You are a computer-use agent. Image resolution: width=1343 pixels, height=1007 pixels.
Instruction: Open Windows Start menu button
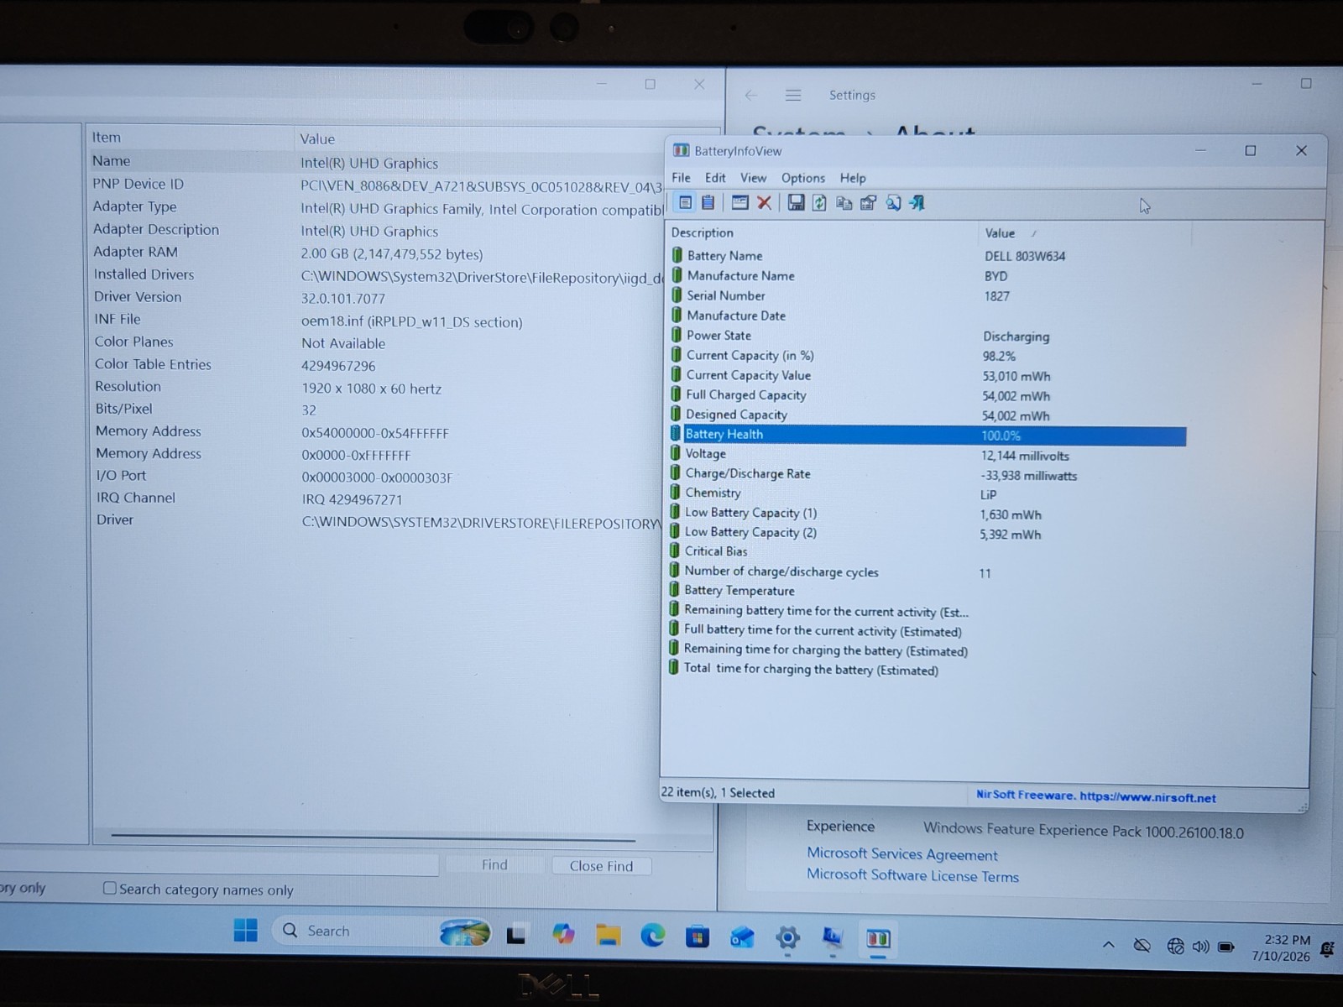[x=246, y=930]
